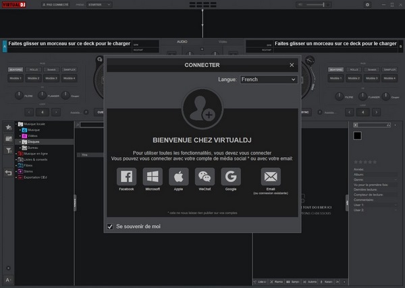Click the browser search input field
Screen dimensions: 405x288
point(92,125)
